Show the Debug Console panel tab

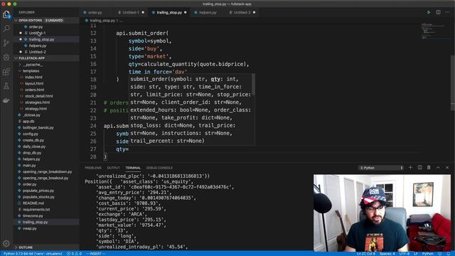click(x=159, y=168)
